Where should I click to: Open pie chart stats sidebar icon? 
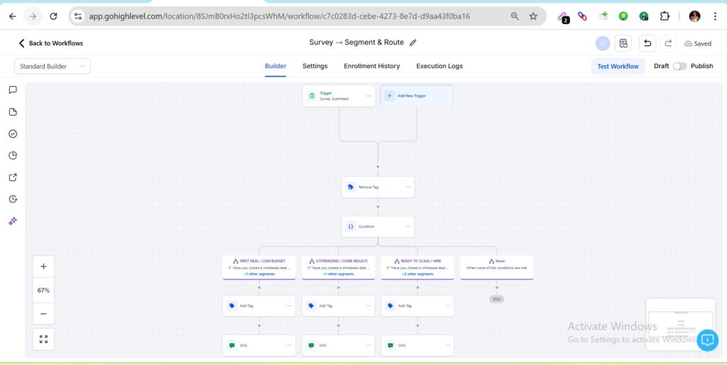[x=13, y=156]
